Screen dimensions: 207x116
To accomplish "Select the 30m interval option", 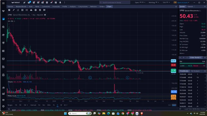I will coord(49,105).
